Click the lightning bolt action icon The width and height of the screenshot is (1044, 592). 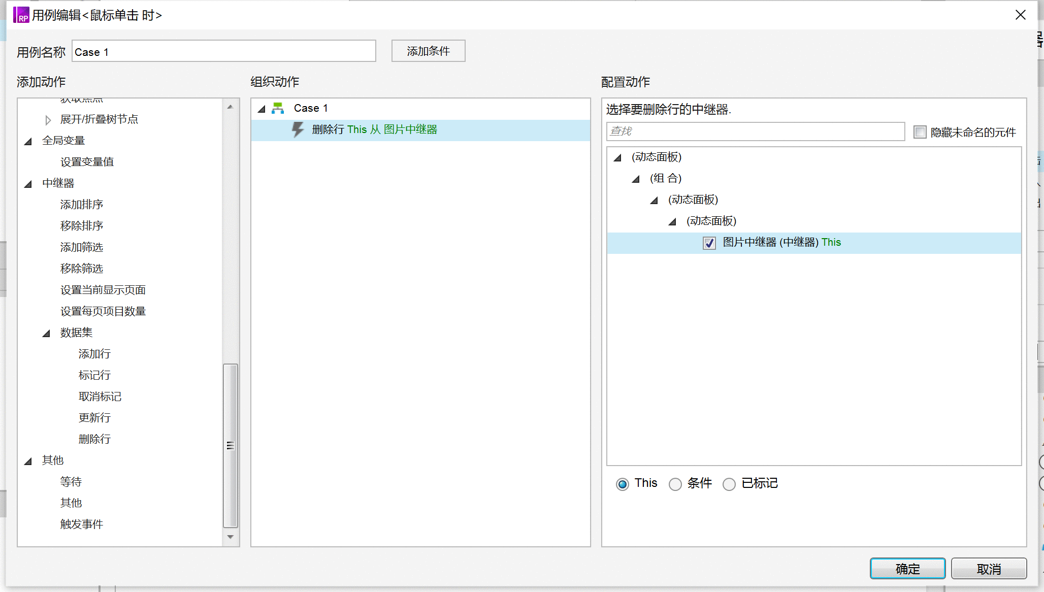pyautogui.click(x=298, y=129)
